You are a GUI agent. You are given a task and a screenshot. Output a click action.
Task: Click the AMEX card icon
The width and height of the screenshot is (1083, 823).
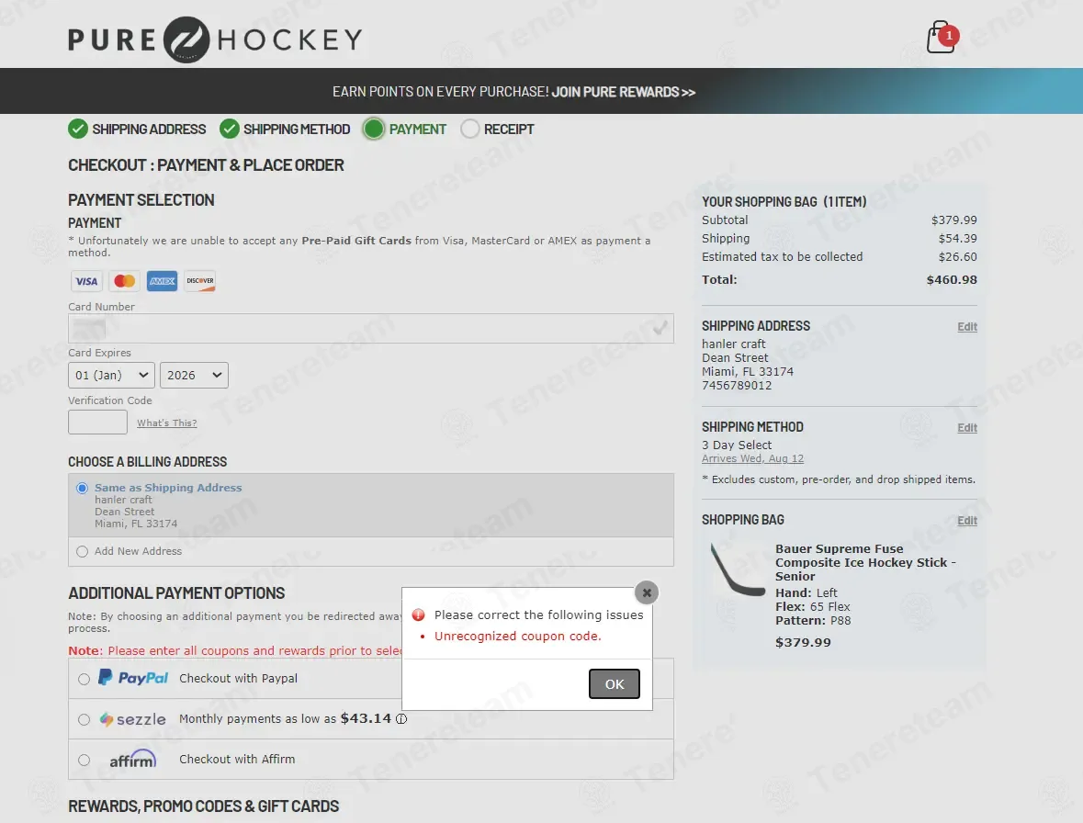click(163, 281)
